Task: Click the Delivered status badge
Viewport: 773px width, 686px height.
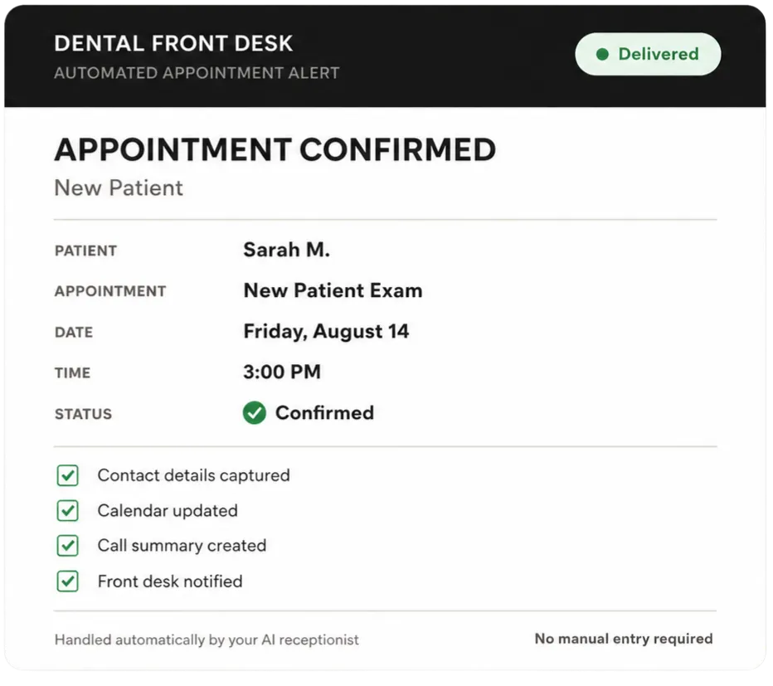Action: (x=648, y=54)
